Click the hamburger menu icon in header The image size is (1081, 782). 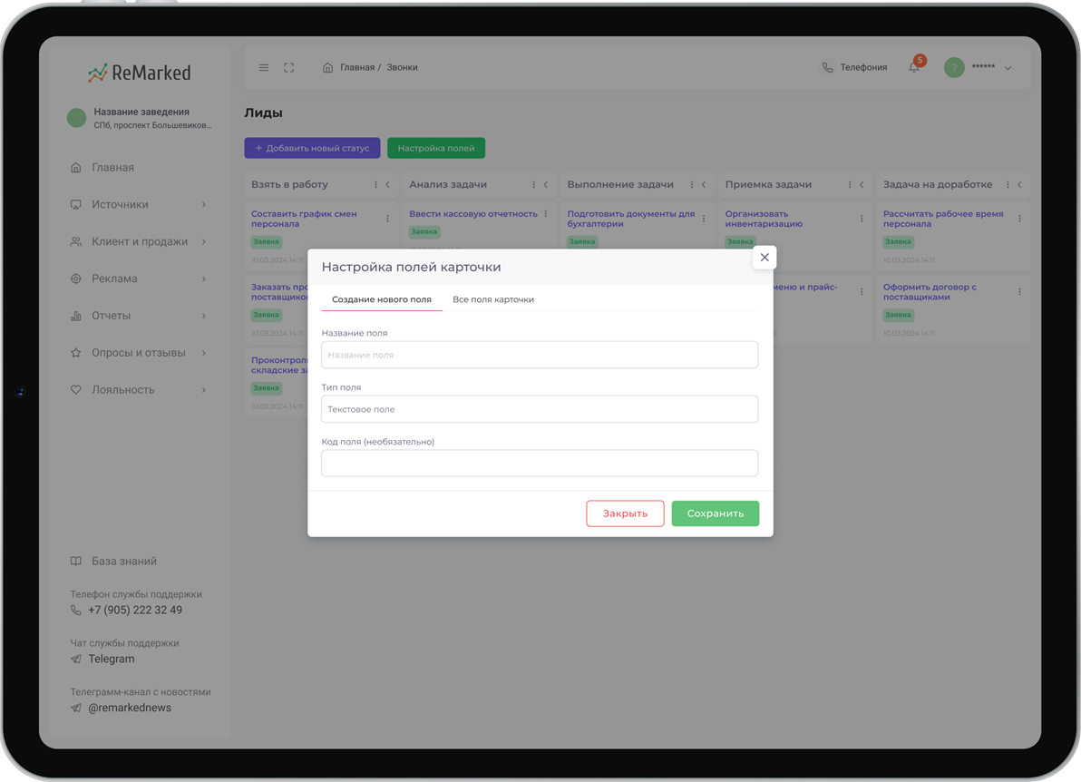click(x=264, y=68)
